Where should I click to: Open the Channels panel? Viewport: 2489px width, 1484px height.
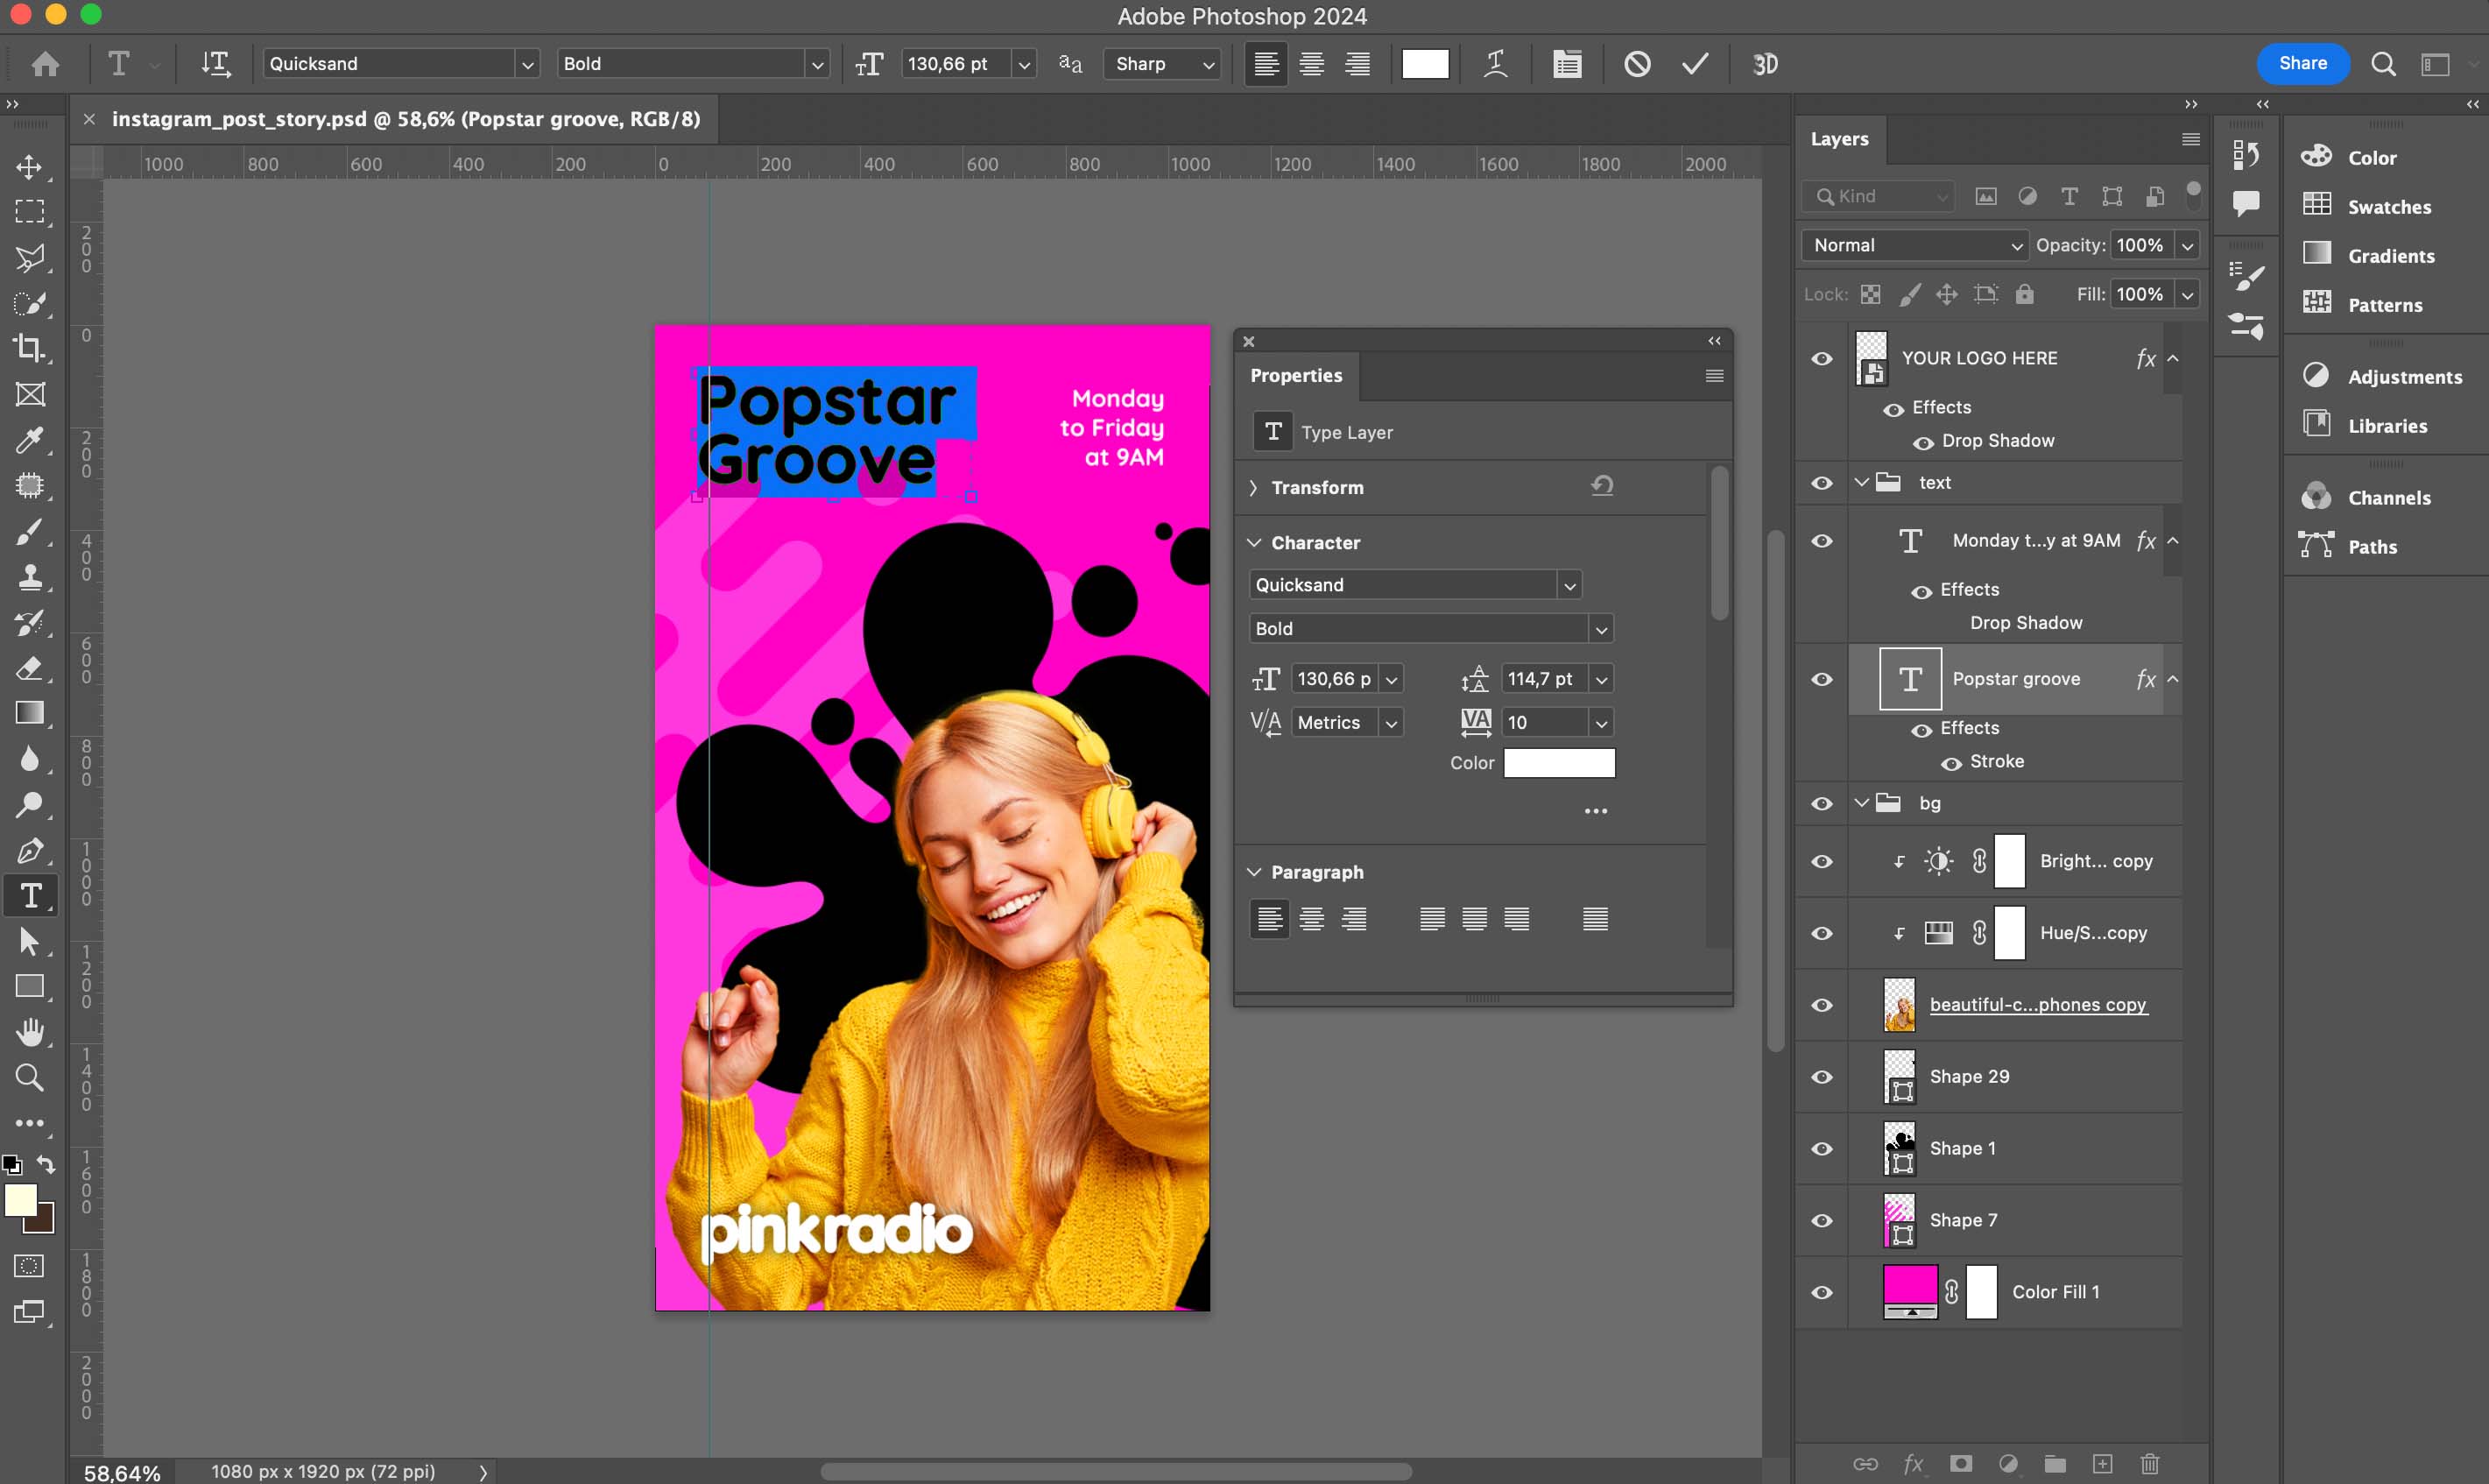click(2388, 498)
